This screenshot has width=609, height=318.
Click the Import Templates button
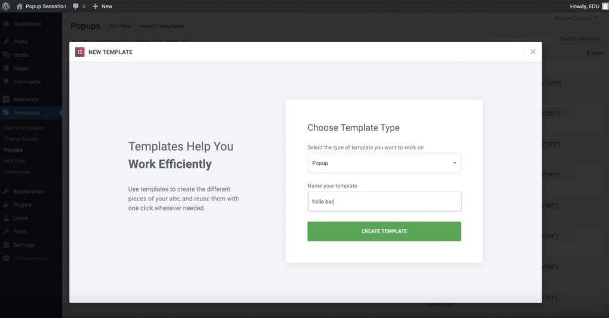(162, 26)
